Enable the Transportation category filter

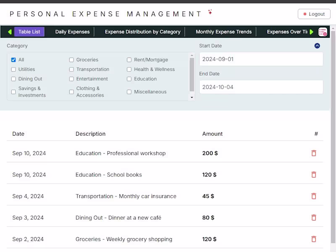(x=71, y=69)
